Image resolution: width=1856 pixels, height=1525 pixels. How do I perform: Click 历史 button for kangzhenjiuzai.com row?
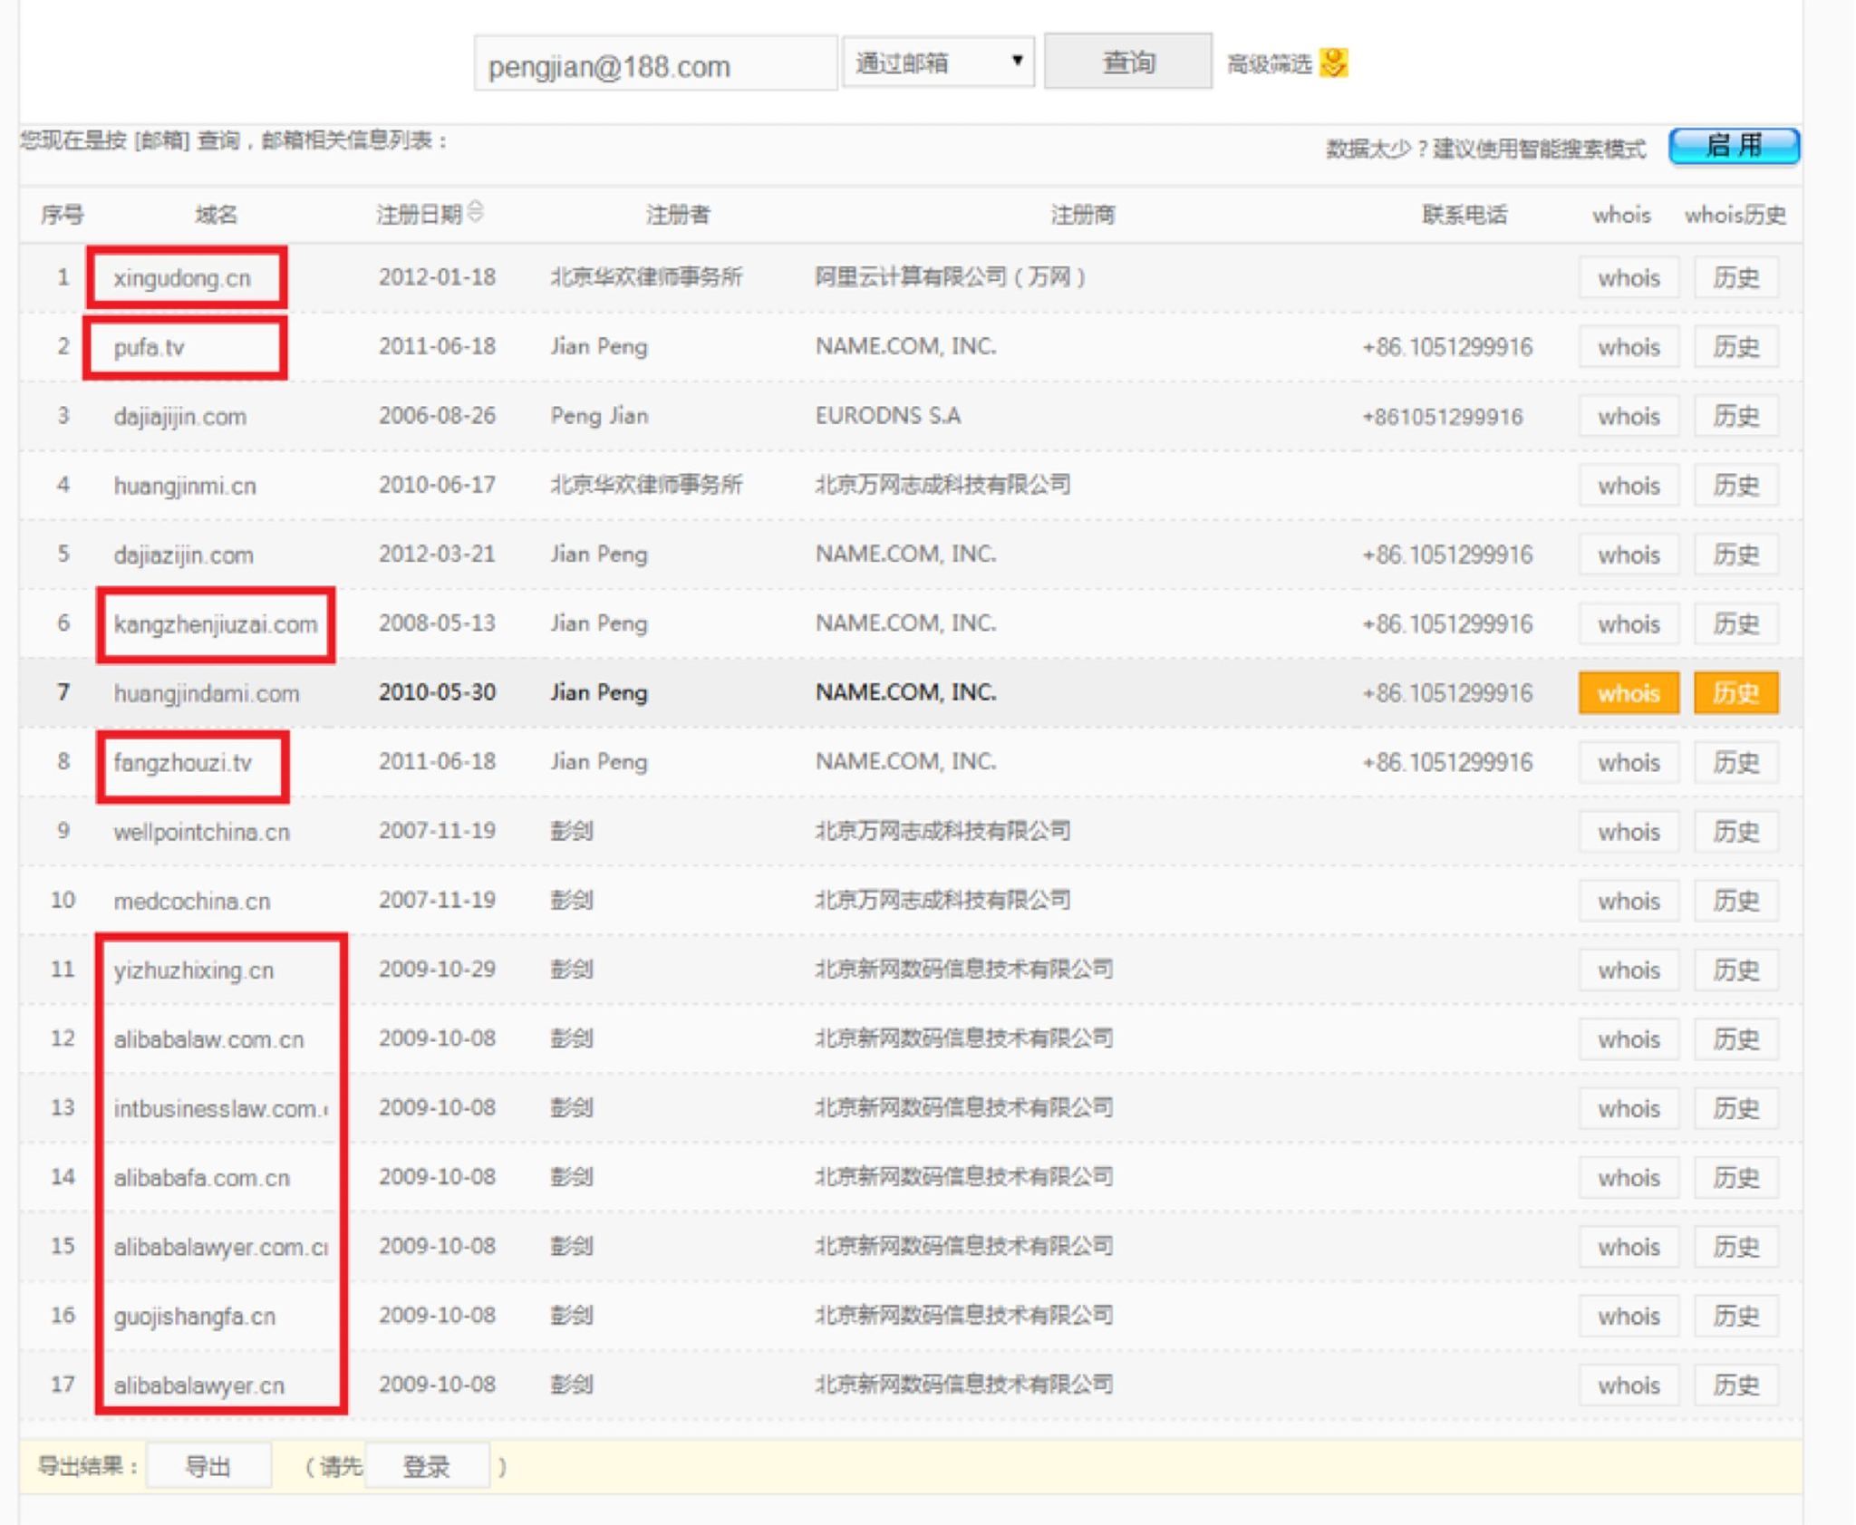pyautogui.click(x=1735, y=624)
